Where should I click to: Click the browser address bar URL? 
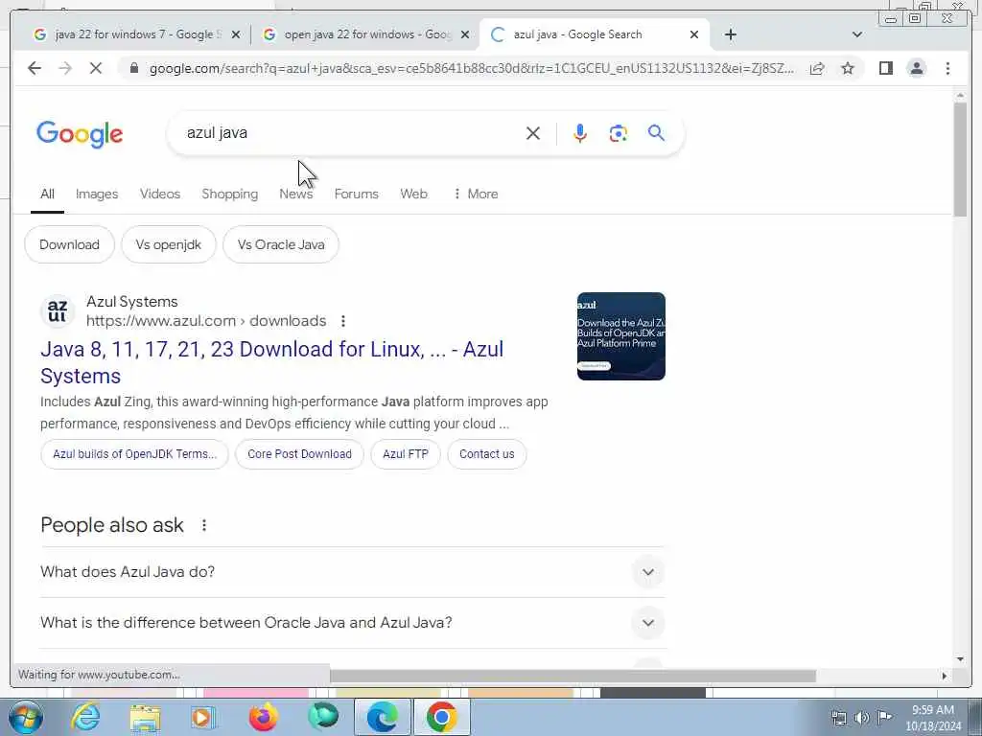pyautogui.click(x=471, y=69)
